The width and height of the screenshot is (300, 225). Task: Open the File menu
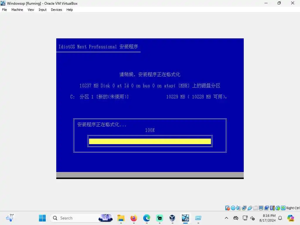(x=4, y=10)
